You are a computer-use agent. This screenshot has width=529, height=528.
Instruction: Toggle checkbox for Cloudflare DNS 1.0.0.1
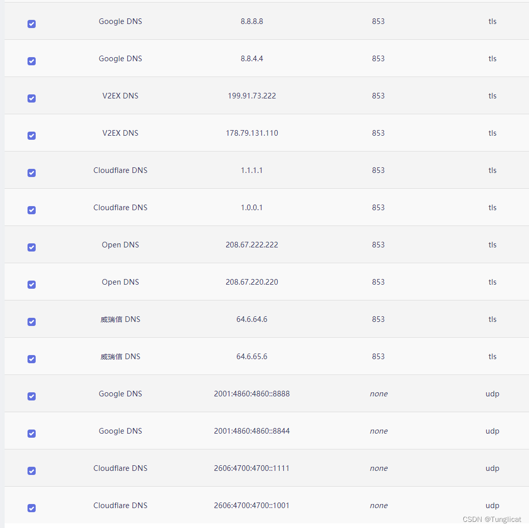[x=32, y=210]
